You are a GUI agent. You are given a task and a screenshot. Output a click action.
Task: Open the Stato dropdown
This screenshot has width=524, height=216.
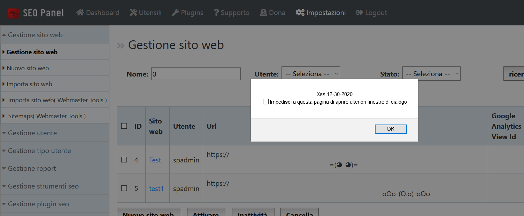click(431, 74)
